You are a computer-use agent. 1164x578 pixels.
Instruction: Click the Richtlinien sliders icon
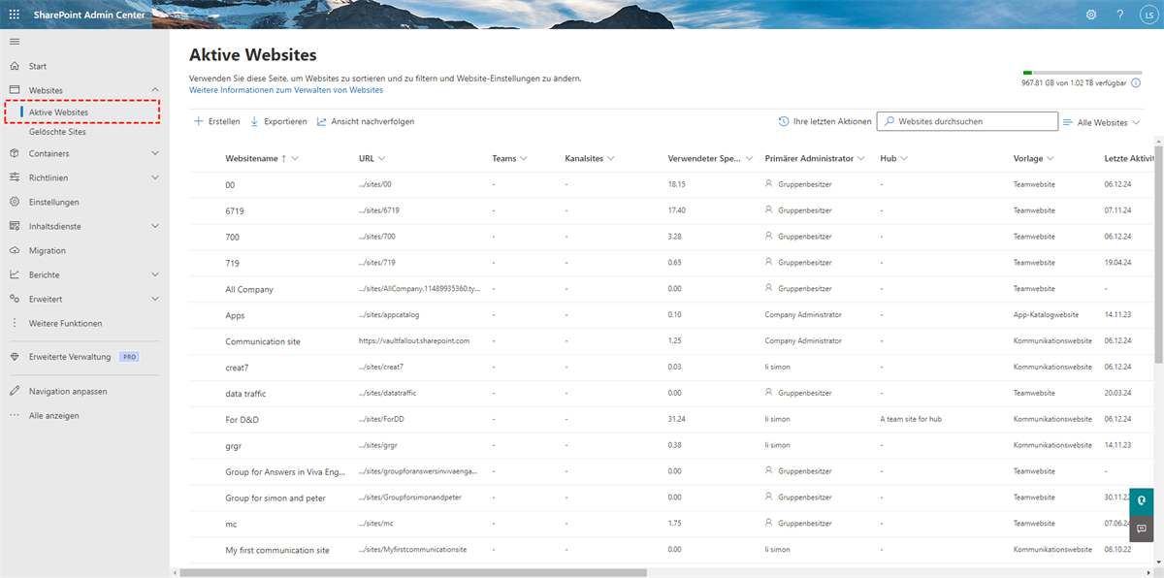click(15, 177)
